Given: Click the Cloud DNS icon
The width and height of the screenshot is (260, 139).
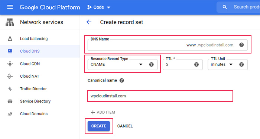Looking at the screenshot, I should [10, 51].
